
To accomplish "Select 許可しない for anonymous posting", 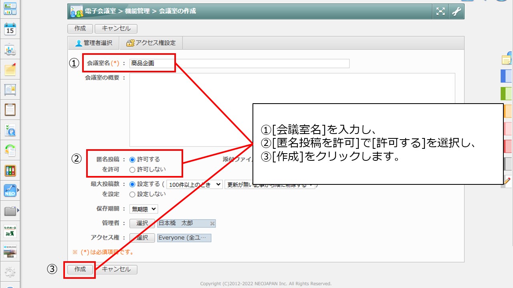I will (x=132, y=170).
